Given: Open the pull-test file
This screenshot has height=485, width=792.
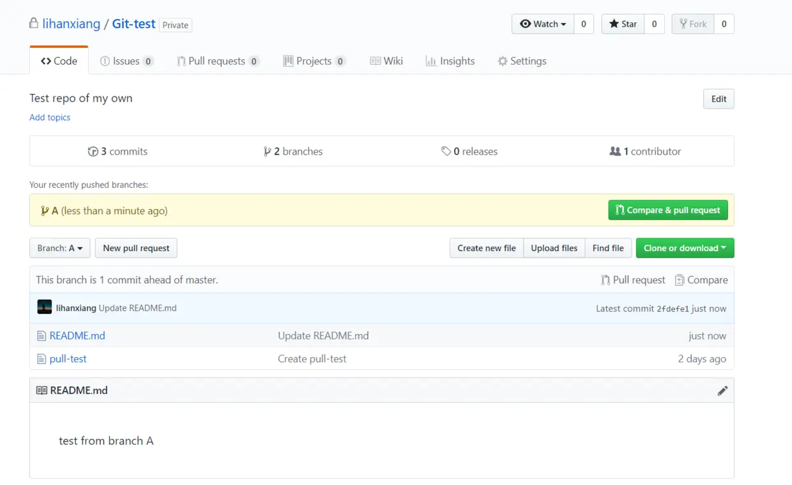Looking at the screenshot, I should (68, 358).
